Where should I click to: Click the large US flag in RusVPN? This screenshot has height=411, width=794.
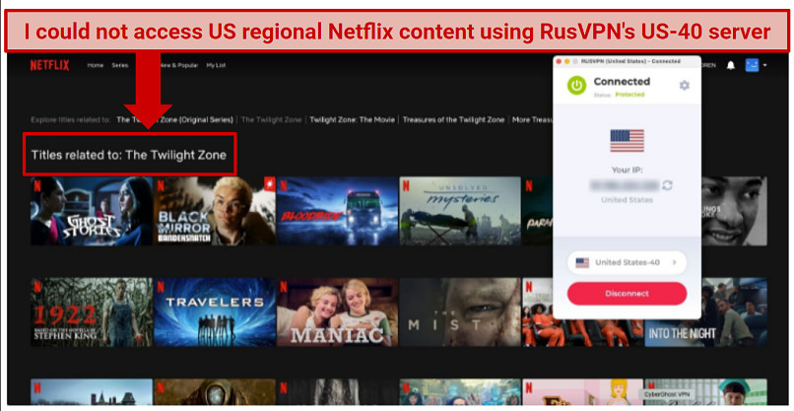coord(627,140)
